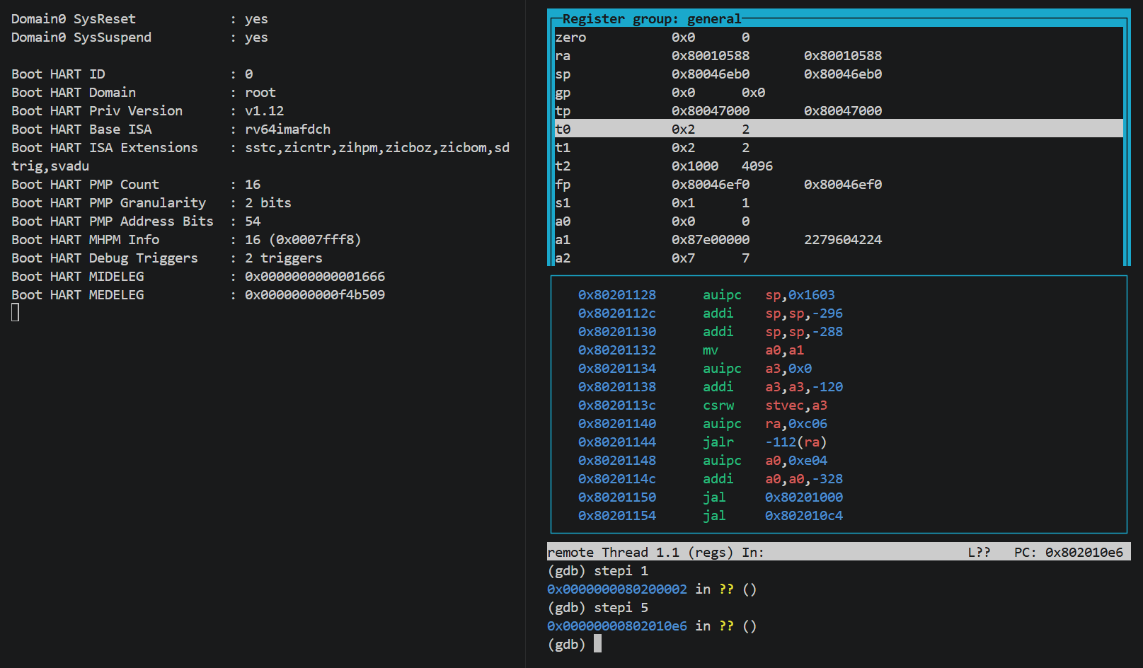Click the jal 0x80201000 target address
This screenshot has height=668, width=1143.
(803, 497)
